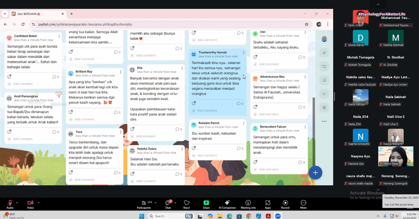This screenshot has height=219, width=419.
Task: Click the Padlet share arrow icon
Action: click(324, 53)
